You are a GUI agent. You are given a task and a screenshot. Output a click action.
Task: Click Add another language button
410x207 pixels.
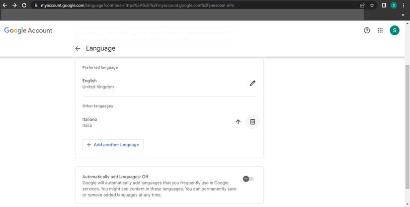click(x=113, y=145)
